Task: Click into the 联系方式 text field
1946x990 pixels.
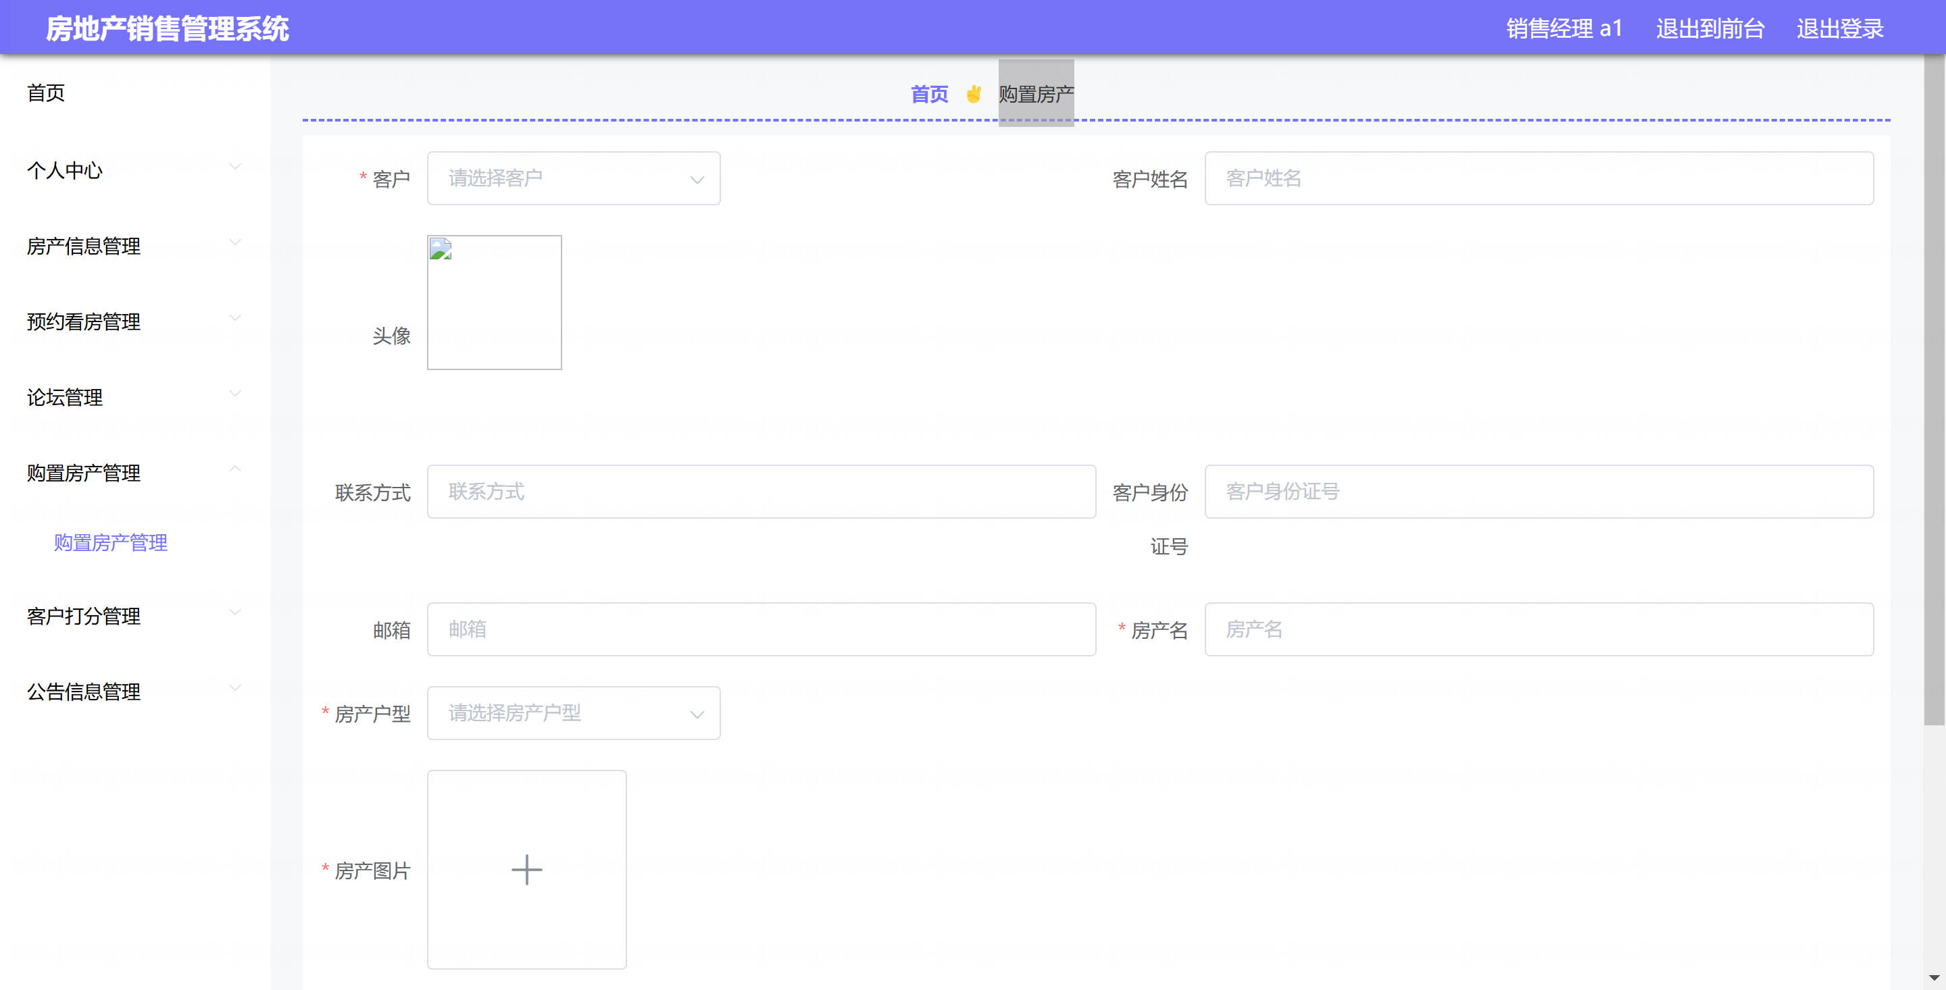Action: (x=761, y=492)
